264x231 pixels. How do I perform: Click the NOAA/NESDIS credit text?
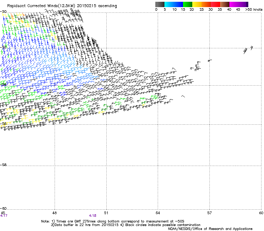click(x=210, y=229)
